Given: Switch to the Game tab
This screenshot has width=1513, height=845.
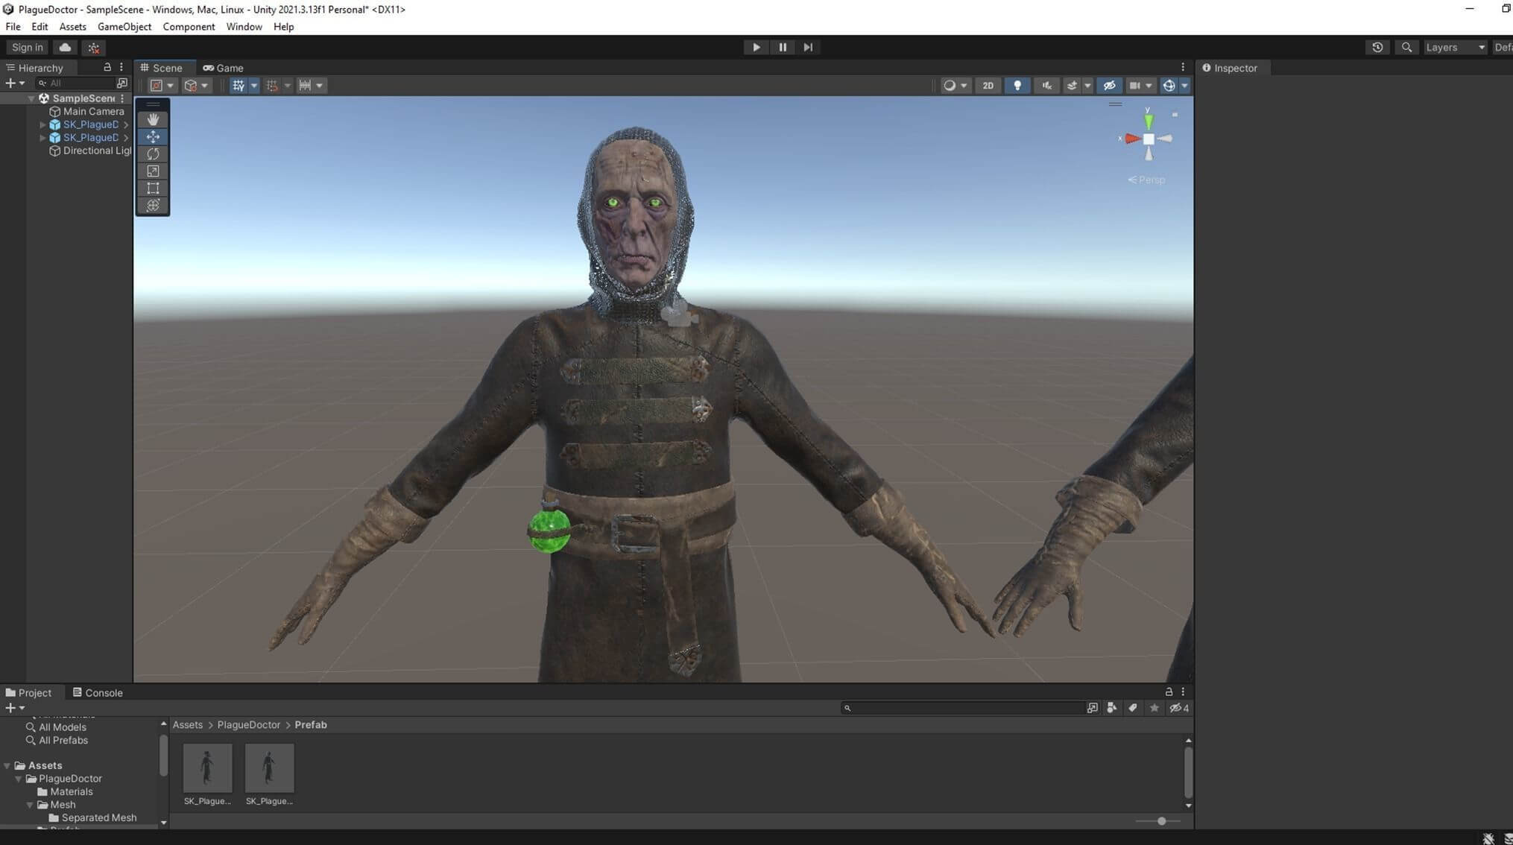Looking at the screenshot, I should 223,68.
